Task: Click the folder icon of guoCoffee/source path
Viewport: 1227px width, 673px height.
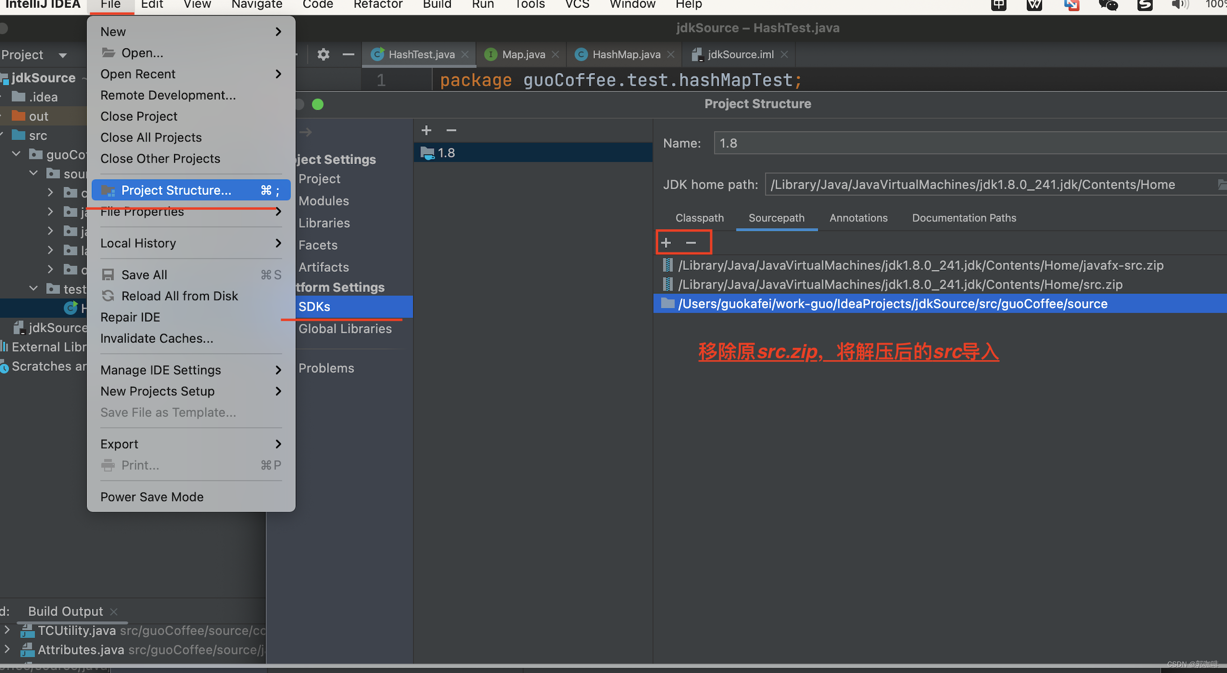Action: (x=667, y=303)
